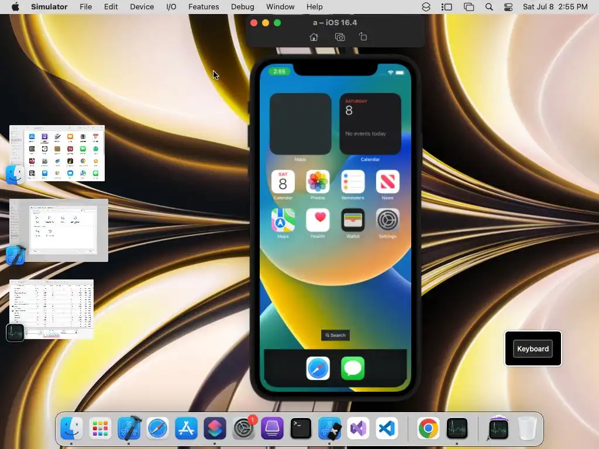Open Terminal from the Dock
This screenshot has width=599, height=449.
(301, 428)
